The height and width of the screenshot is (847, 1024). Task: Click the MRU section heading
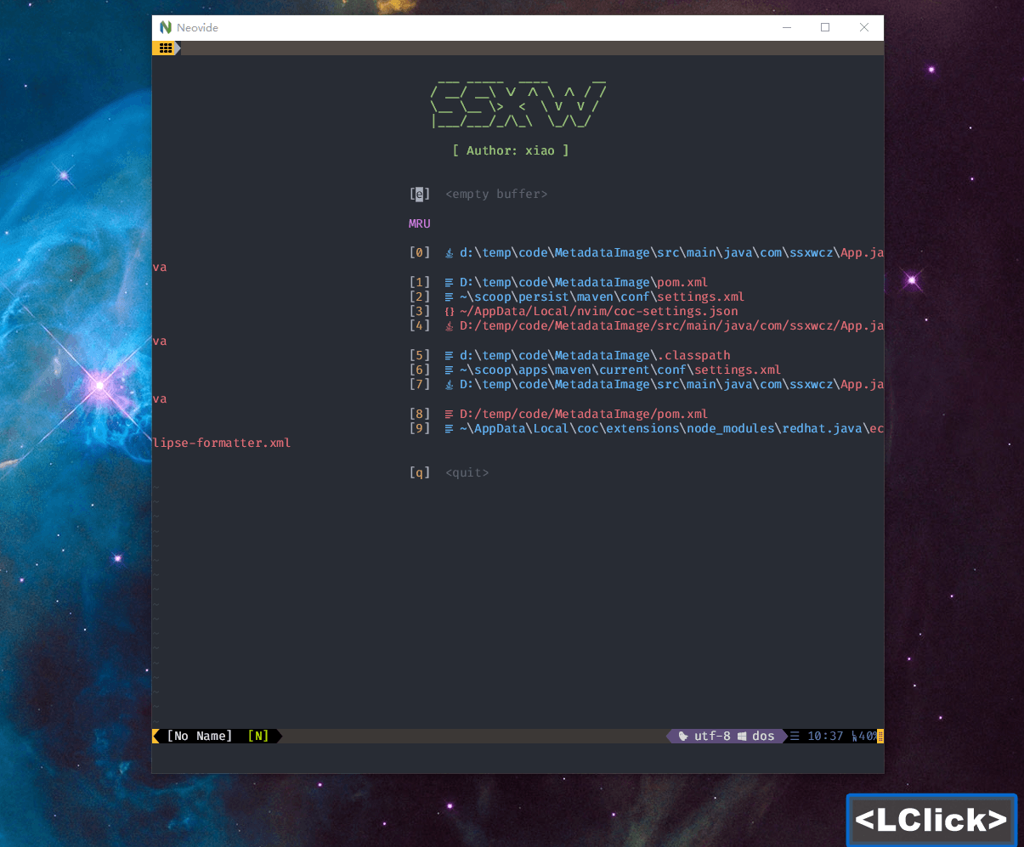[420, 223]
